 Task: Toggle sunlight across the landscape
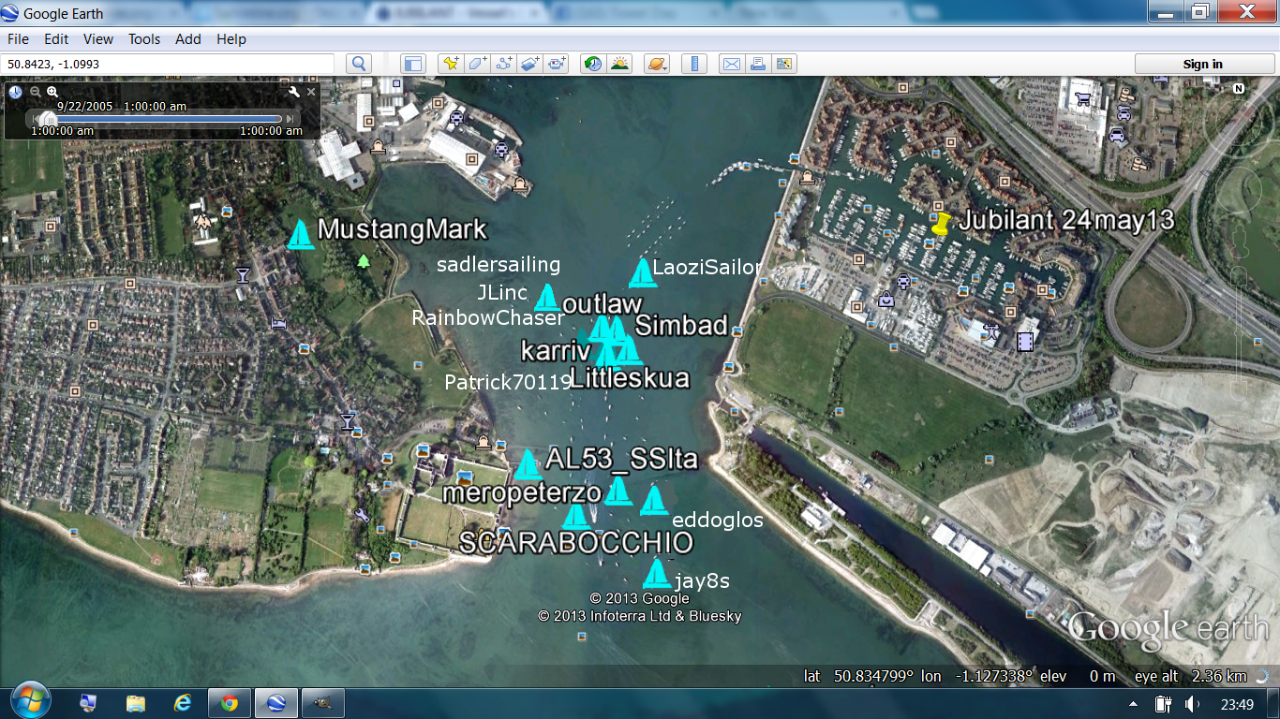[x=619, y=64]
